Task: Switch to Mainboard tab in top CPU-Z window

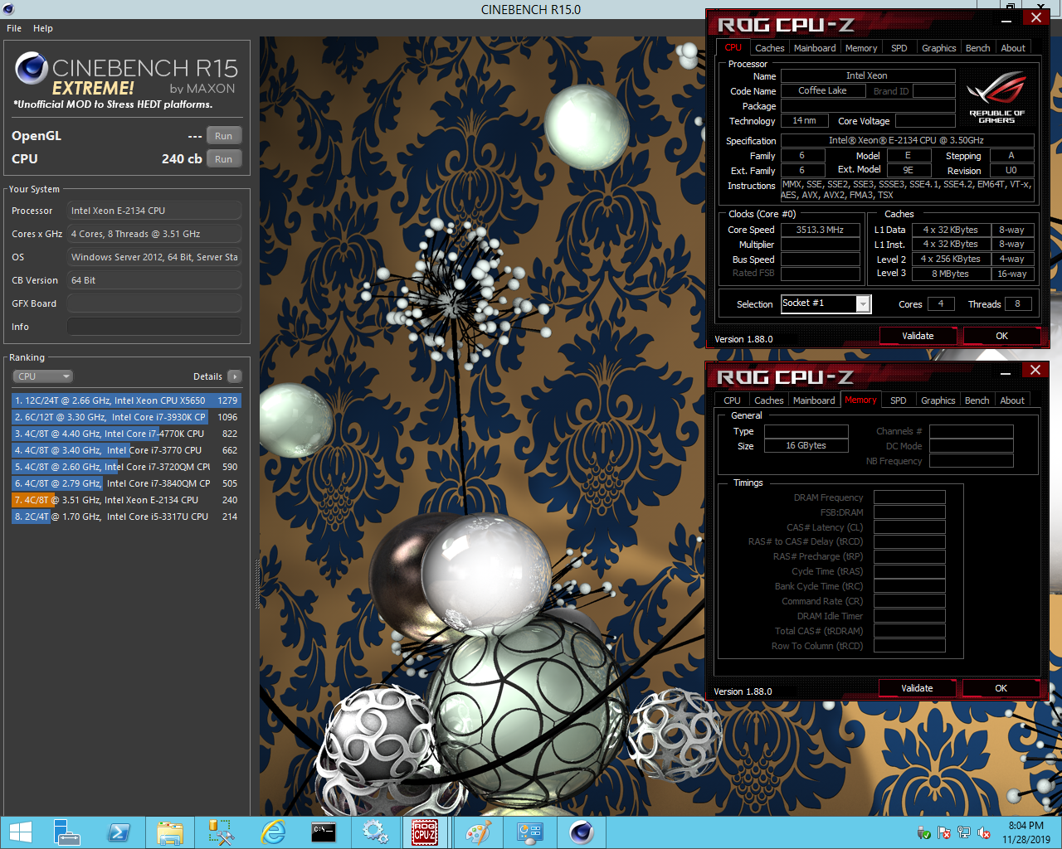Action: click(815, 48)
